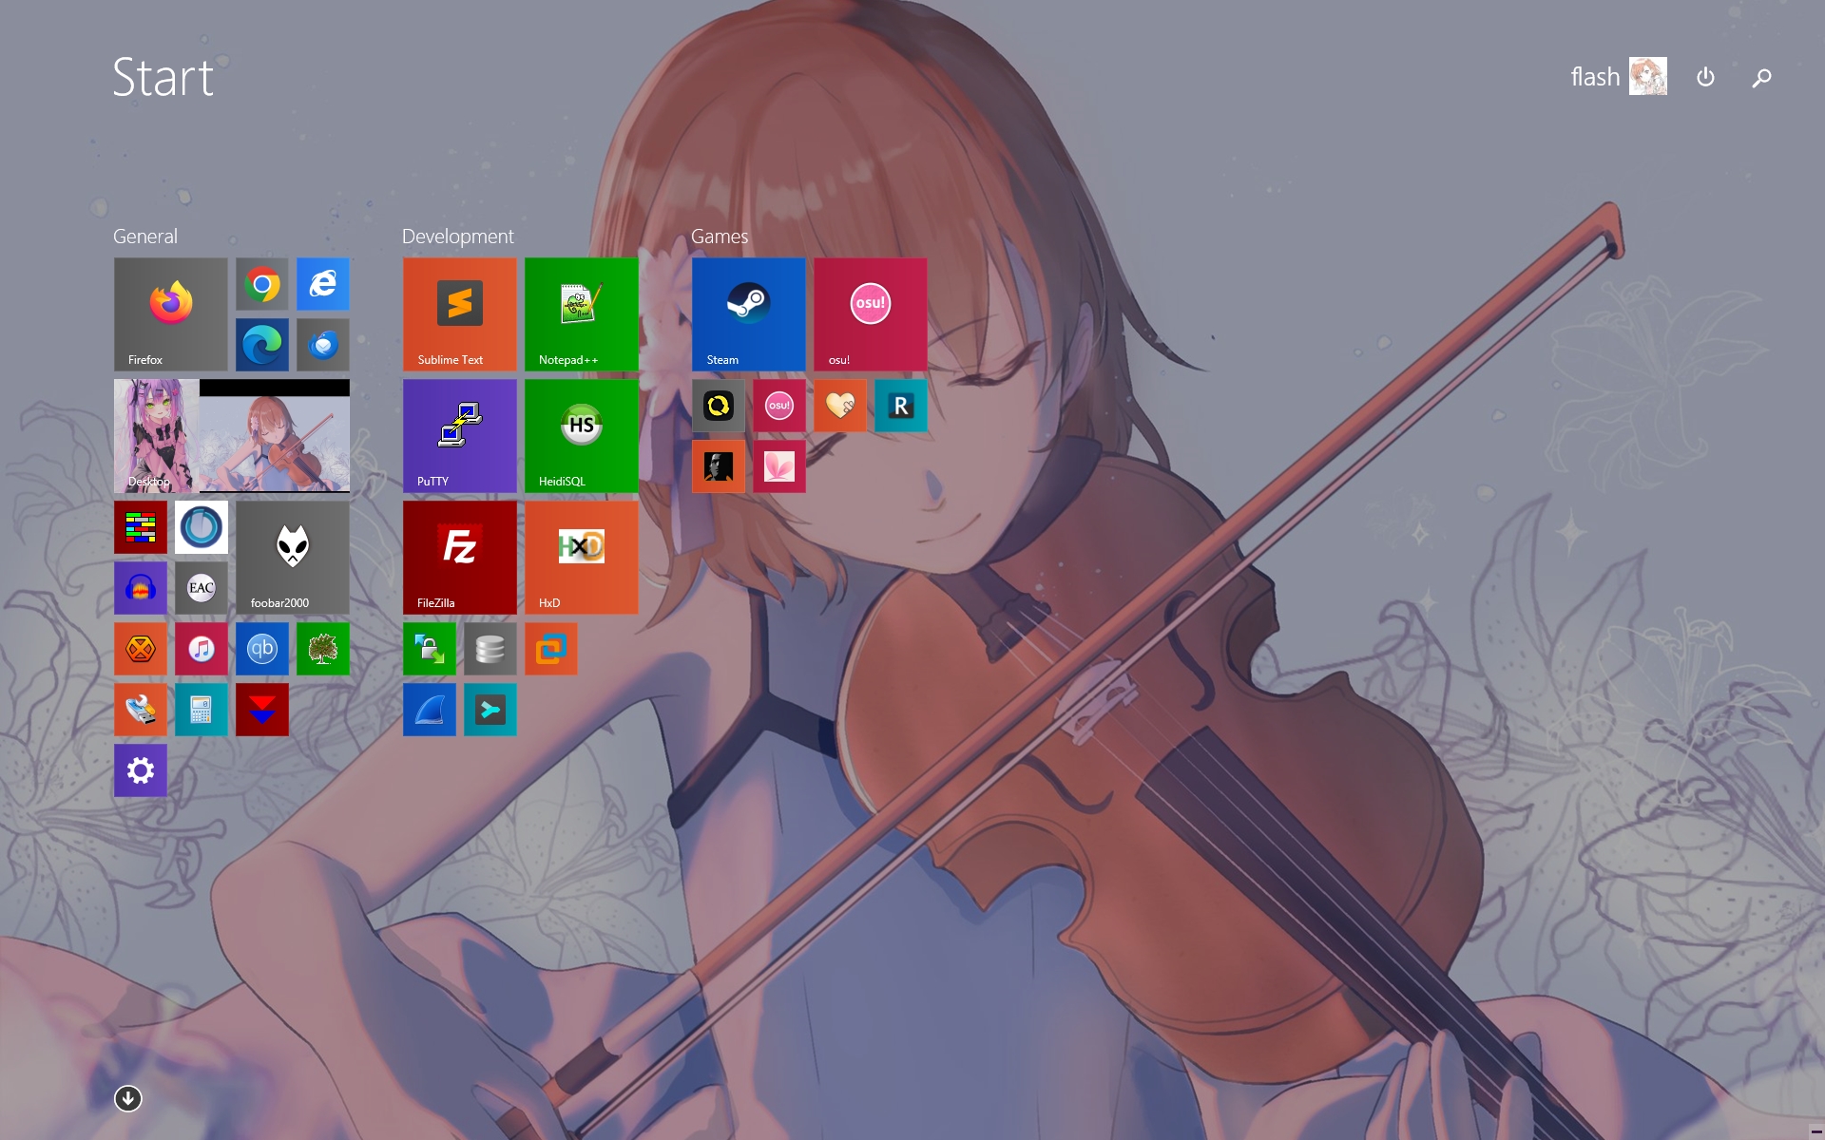Open the red and blue triangles tile
The height and width of the screenshot is (1140, 1825).
pyautogui.click(x=262, y=710)
